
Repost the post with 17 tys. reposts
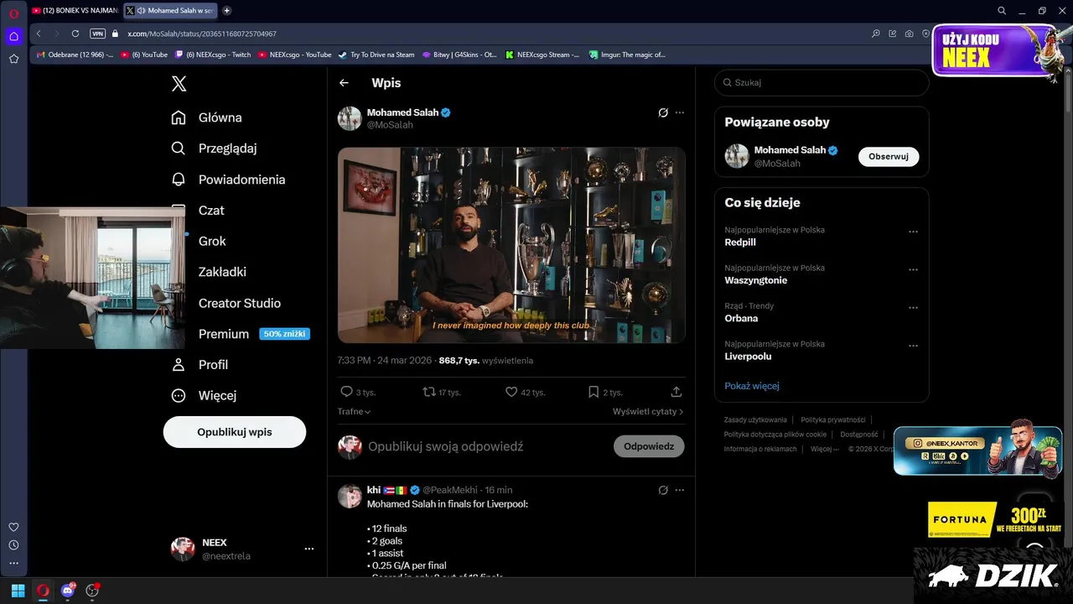(x=428, y=392)
